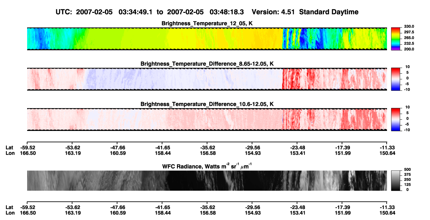Click longitude '163.19' under the WFC Radiance panel

(72, 213)
